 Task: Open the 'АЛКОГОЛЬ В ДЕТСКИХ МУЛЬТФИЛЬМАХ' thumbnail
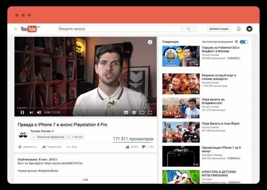click(181, 177)
